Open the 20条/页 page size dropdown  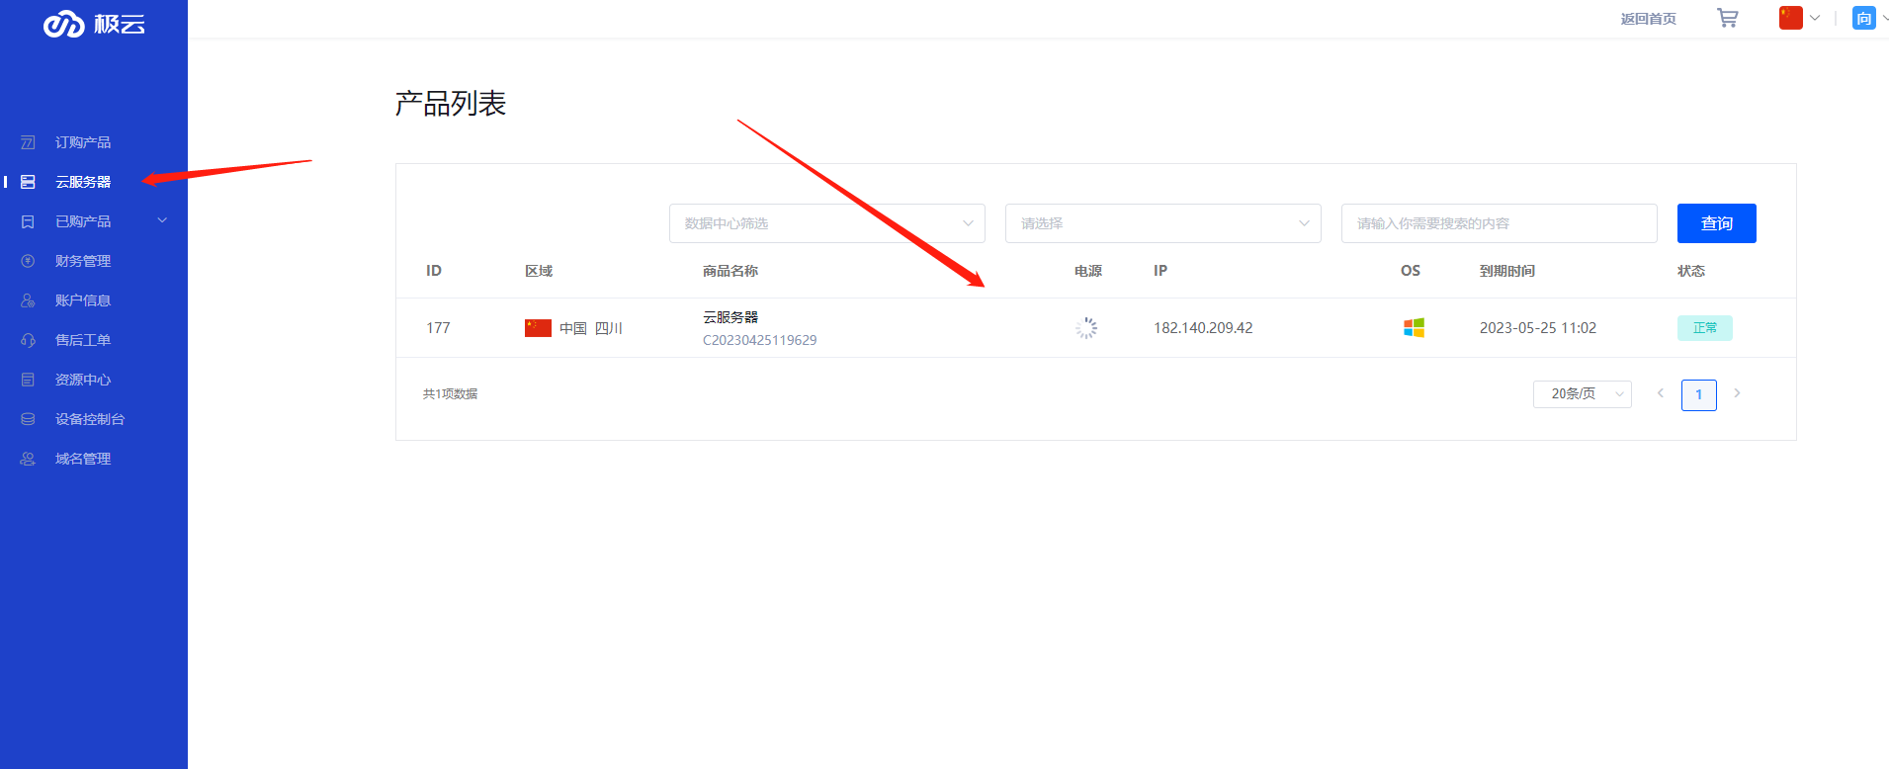[1582, 393]
